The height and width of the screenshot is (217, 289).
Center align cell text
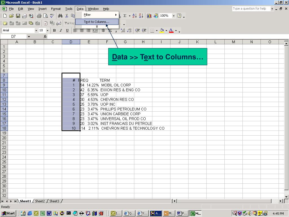[x=82, y=31]
